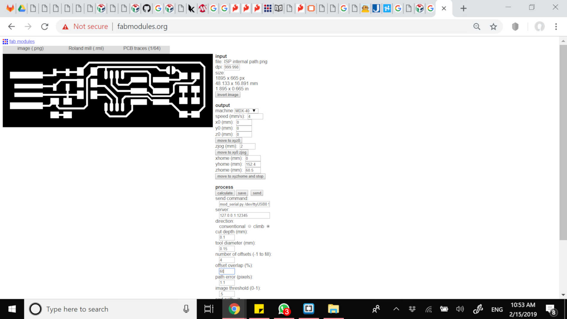Click the xhome (mm) field
Image resolution: width=567 pixels, height=319 pixels.
tap(253, 158)
